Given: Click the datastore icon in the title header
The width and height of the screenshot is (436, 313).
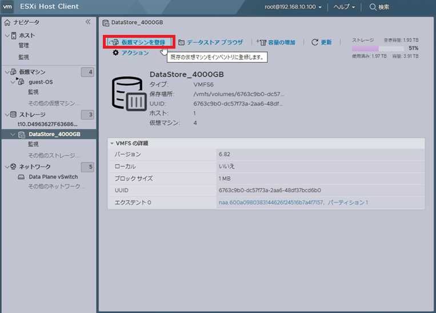Looking at the screenshot, I should [x=106, y=23].
